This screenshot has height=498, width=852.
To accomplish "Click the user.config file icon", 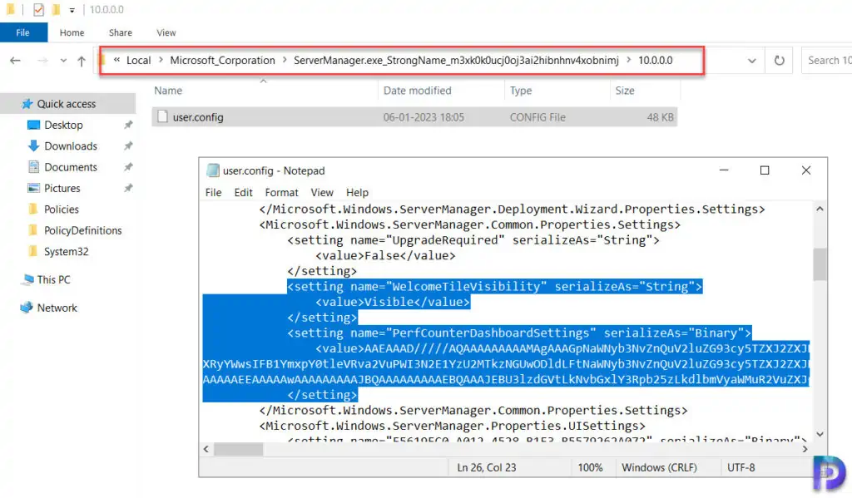I will 162,116.
